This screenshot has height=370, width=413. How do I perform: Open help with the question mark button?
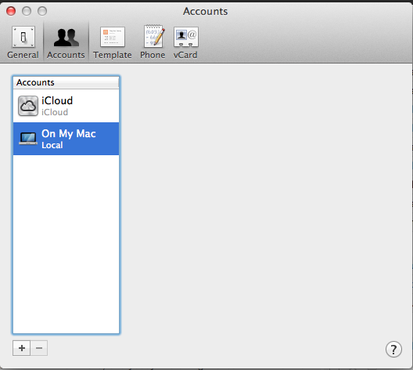click(x=393, y=350)
